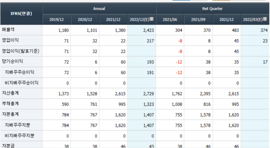Screen dimensions: 270x148
Task: Click the 217 estimated operating profit cell
Action: point(142,41)
